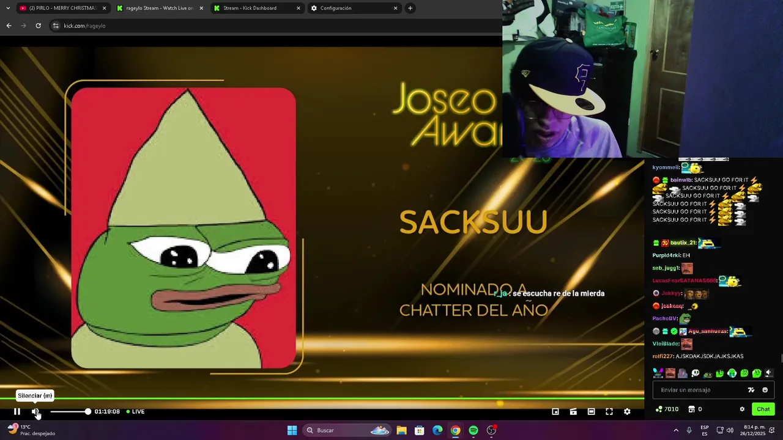The image size is (783, 440).
Task: Open OBS Studio from taskbar
Action: coord(491,430)
